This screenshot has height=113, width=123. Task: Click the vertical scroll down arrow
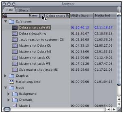[119, 104]
